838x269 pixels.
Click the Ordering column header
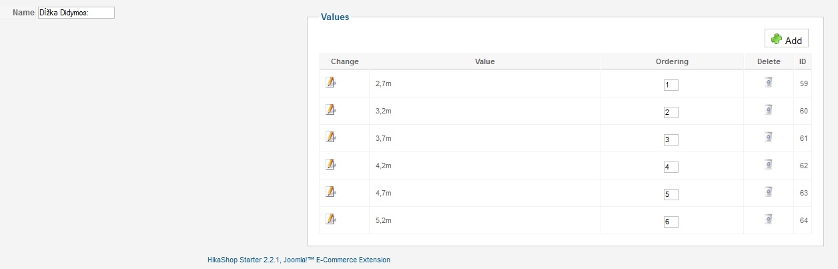point(672,61)
